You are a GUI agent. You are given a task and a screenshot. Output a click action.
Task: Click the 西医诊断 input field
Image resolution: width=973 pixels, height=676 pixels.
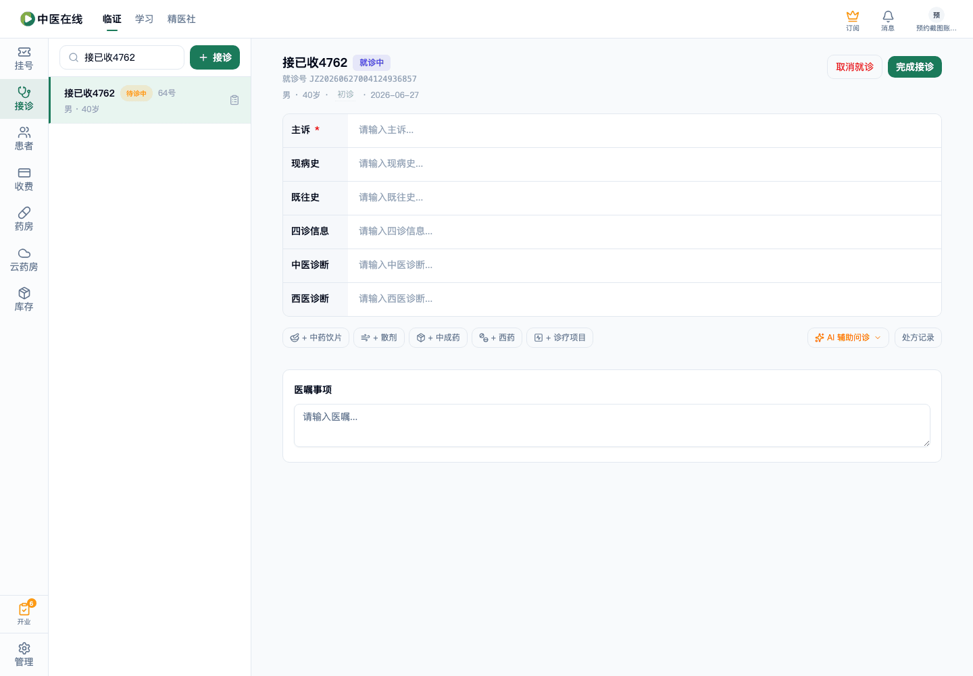coord(645,299)
